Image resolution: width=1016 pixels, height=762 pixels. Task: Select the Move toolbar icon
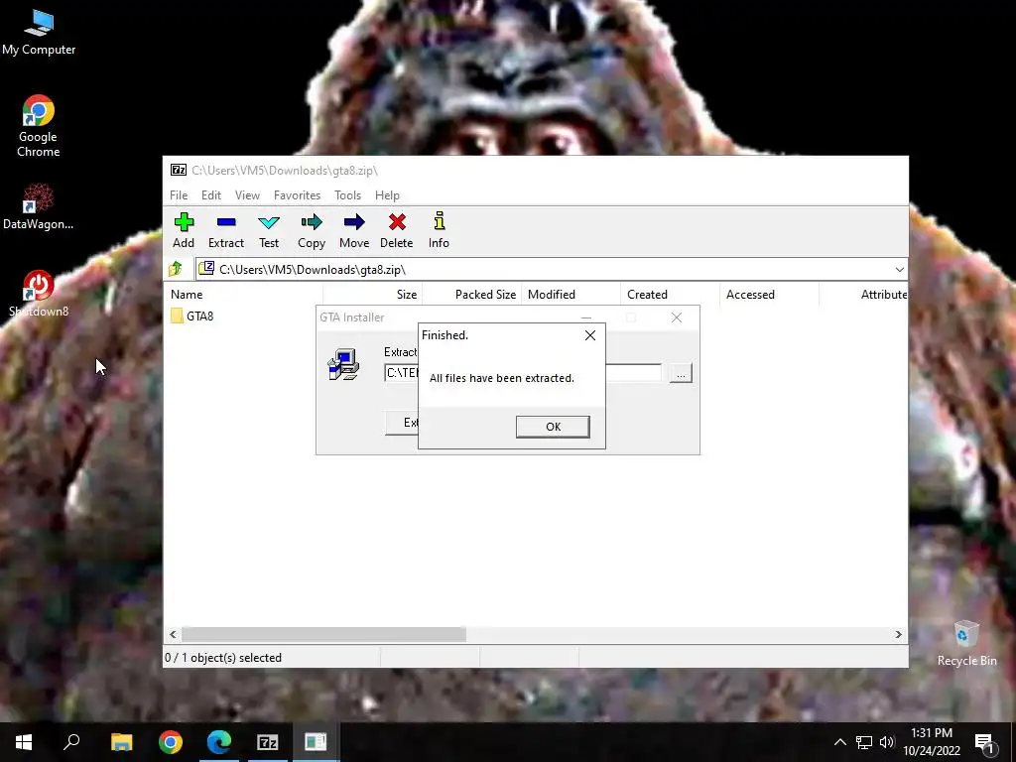point(354,230)
